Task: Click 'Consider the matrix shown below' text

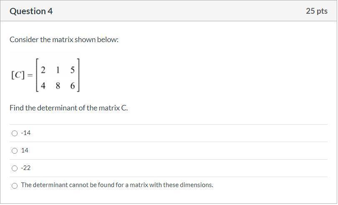Action: [64, 40]
